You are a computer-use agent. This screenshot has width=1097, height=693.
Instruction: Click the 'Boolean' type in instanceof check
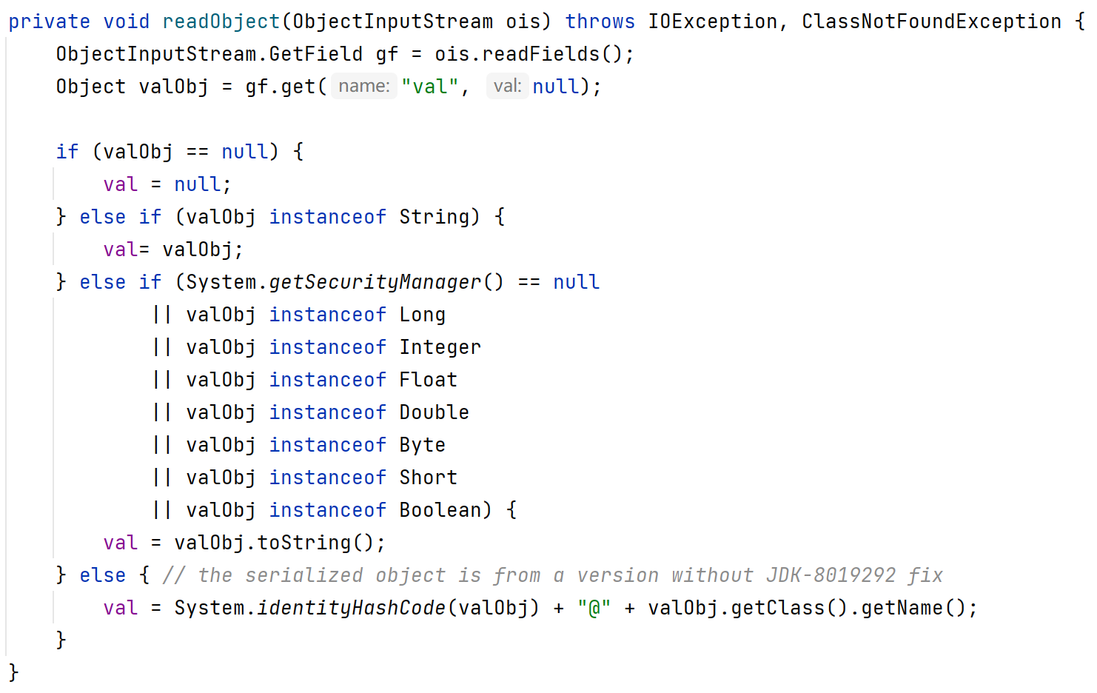click(440, 510)
